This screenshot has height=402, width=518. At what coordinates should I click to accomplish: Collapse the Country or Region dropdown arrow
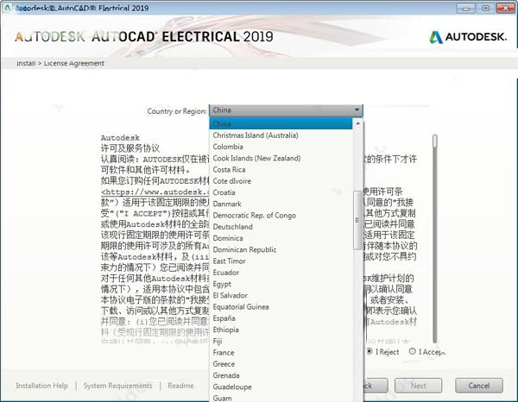[x=357, y=110]
